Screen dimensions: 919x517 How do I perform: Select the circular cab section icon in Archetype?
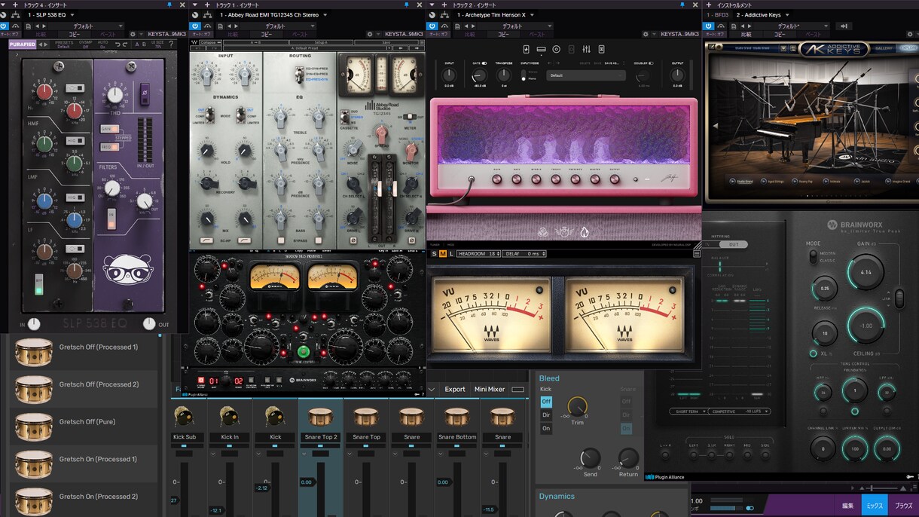click(x=556, y=50)
